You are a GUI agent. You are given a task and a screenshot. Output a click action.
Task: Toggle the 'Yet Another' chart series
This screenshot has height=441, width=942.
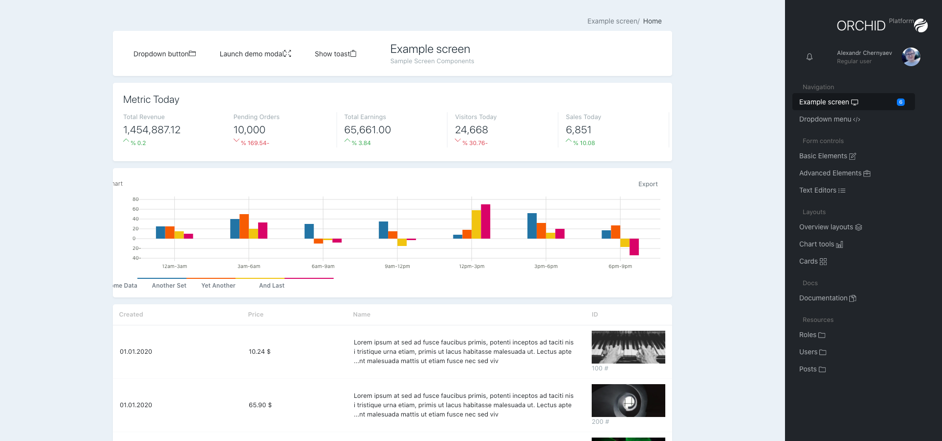coord(218,285)
